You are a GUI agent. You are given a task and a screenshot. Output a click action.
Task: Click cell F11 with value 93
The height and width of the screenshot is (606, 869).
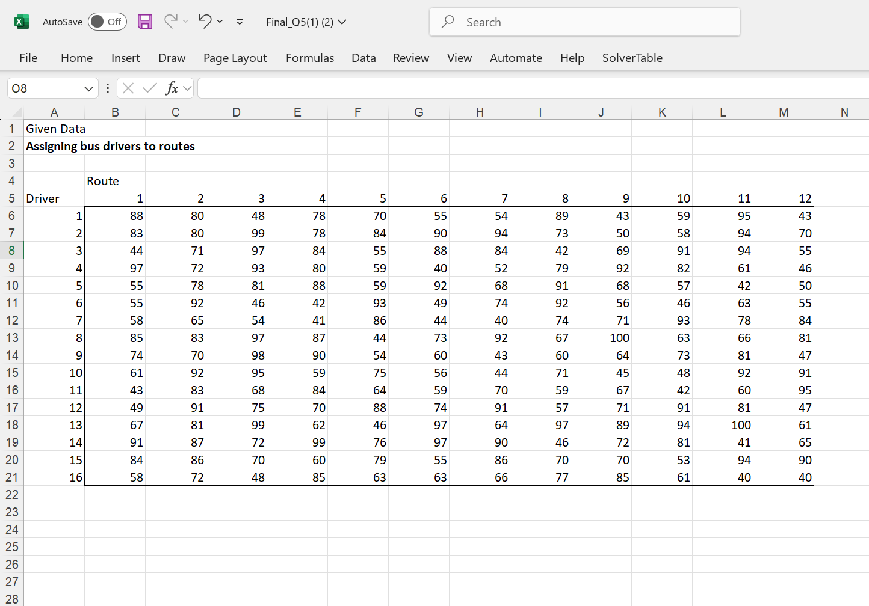click(x=358, y=303)
